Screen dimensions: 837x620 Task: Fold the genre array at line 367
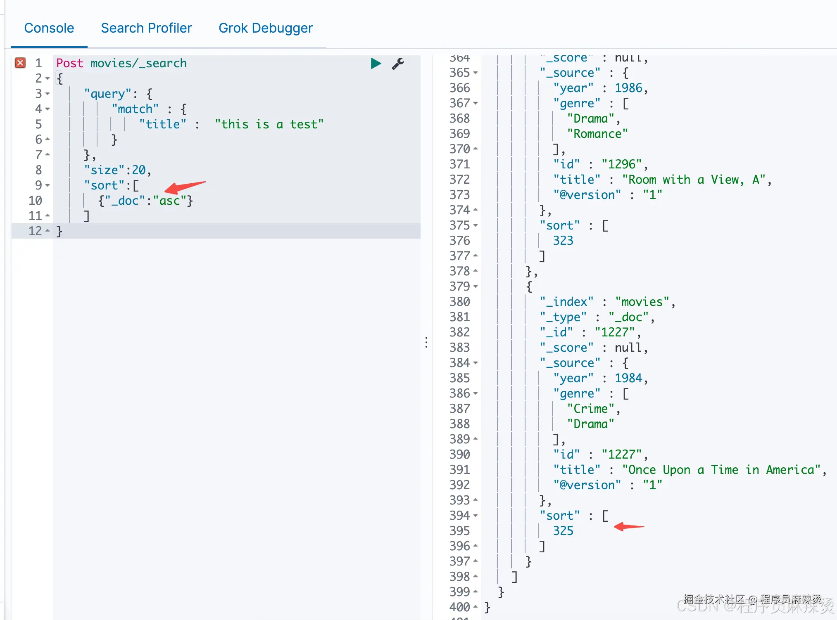pyautogui.click(x=476, y=103)
